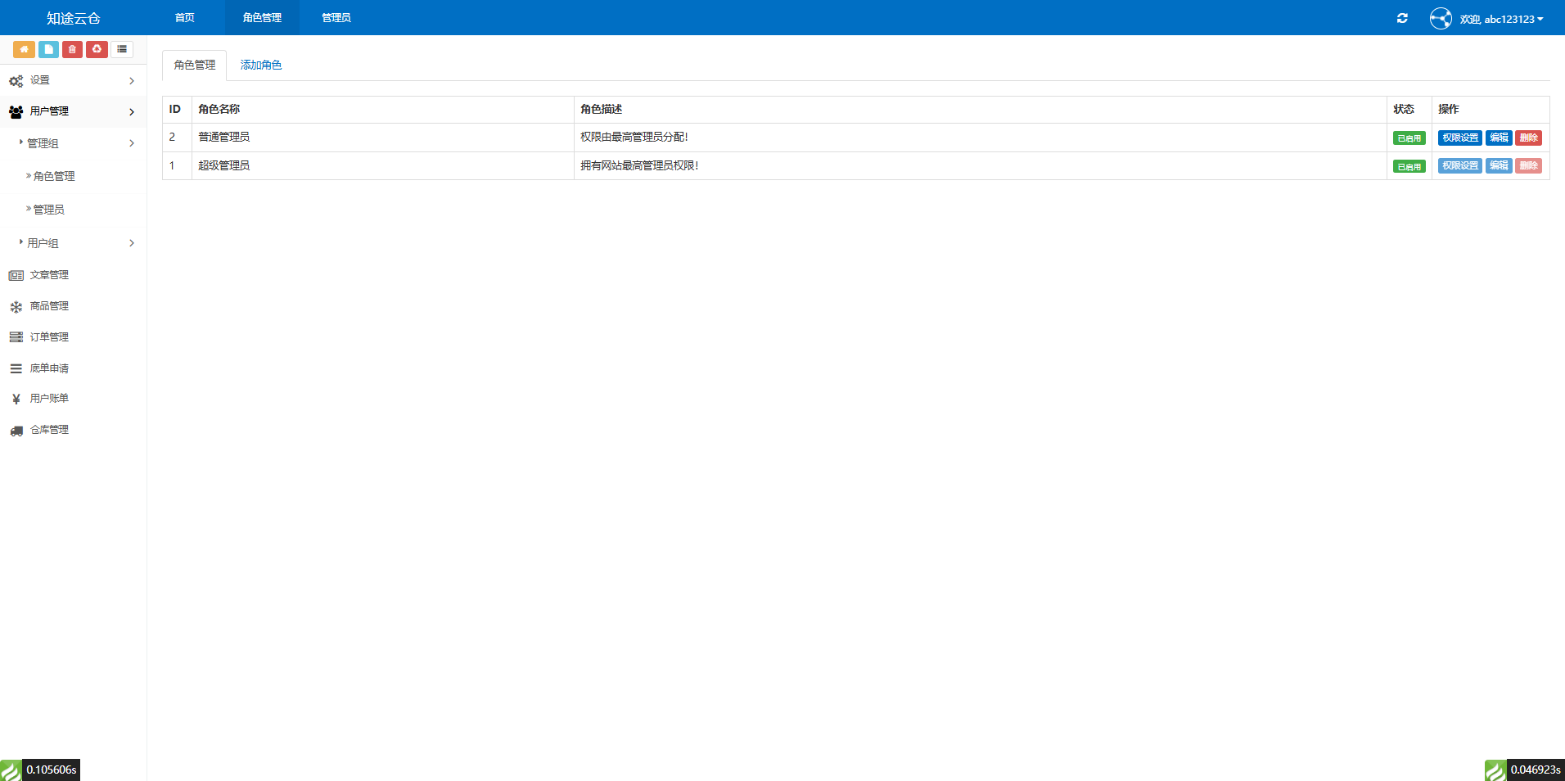Go to 首页 in top navigation
Screen dimensions: 1565x781
(x=185, y=18)
